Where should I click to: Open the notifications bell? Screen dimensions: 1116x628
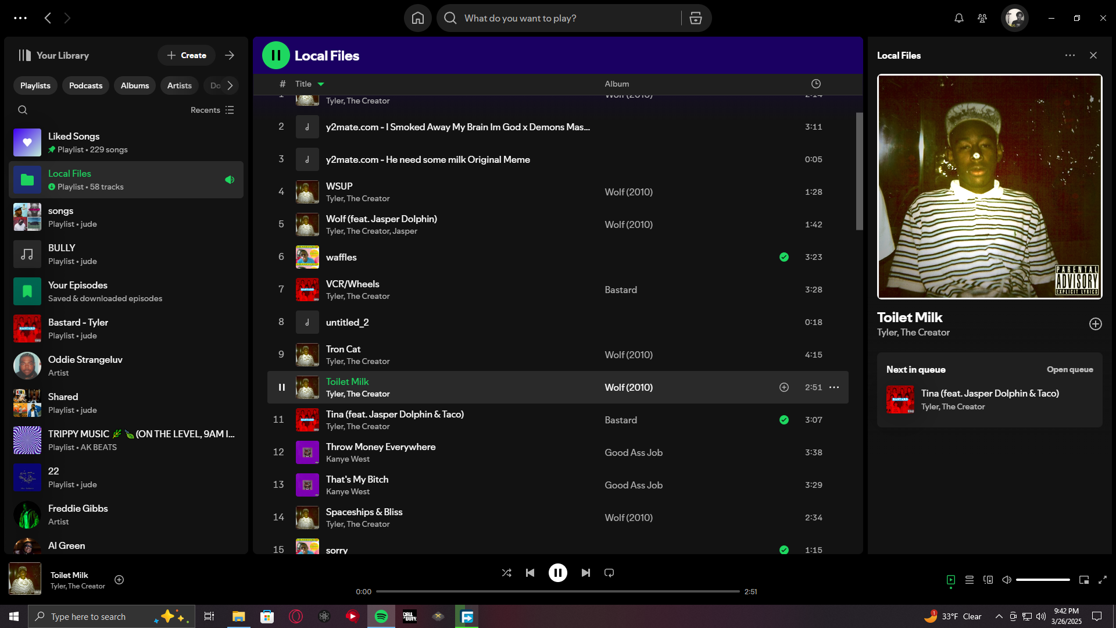pos(959,18)
